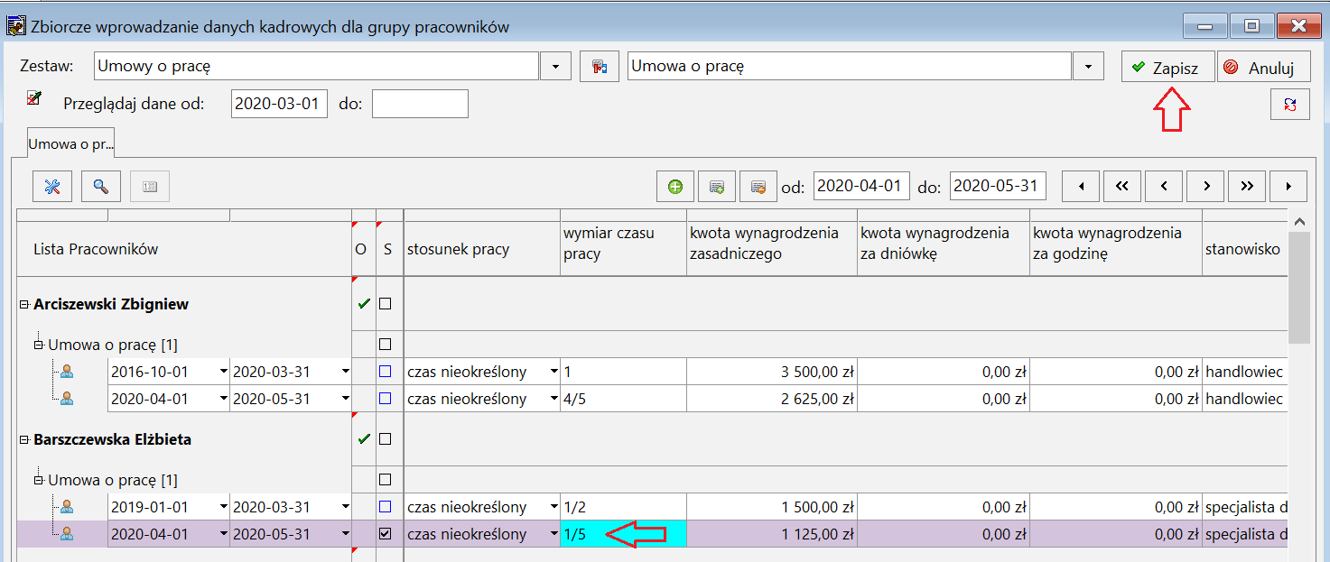Image resolution: width=1330 pixels, height=562 pixels.
Task: Click the edit-mode icon beside 'Przeglądaj dane od'
Action: 35,97
